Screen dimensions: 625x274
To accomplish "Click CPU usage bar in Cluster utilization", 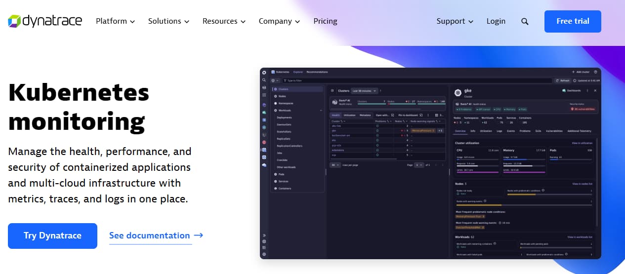I will click(477, 159).
